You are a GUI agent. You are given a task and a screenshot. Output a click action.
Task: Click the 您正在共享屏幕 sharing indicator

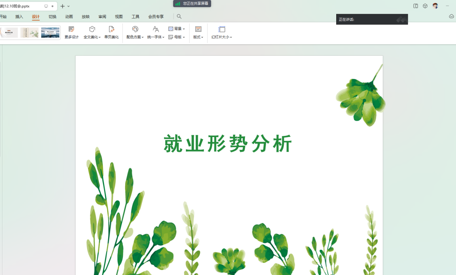coord(192,3)
